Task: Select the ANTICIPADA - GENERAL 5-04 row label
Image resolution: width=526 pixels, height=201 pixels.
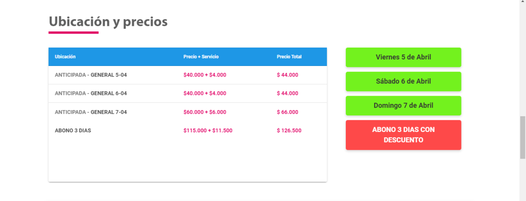Action: point(91,75)
